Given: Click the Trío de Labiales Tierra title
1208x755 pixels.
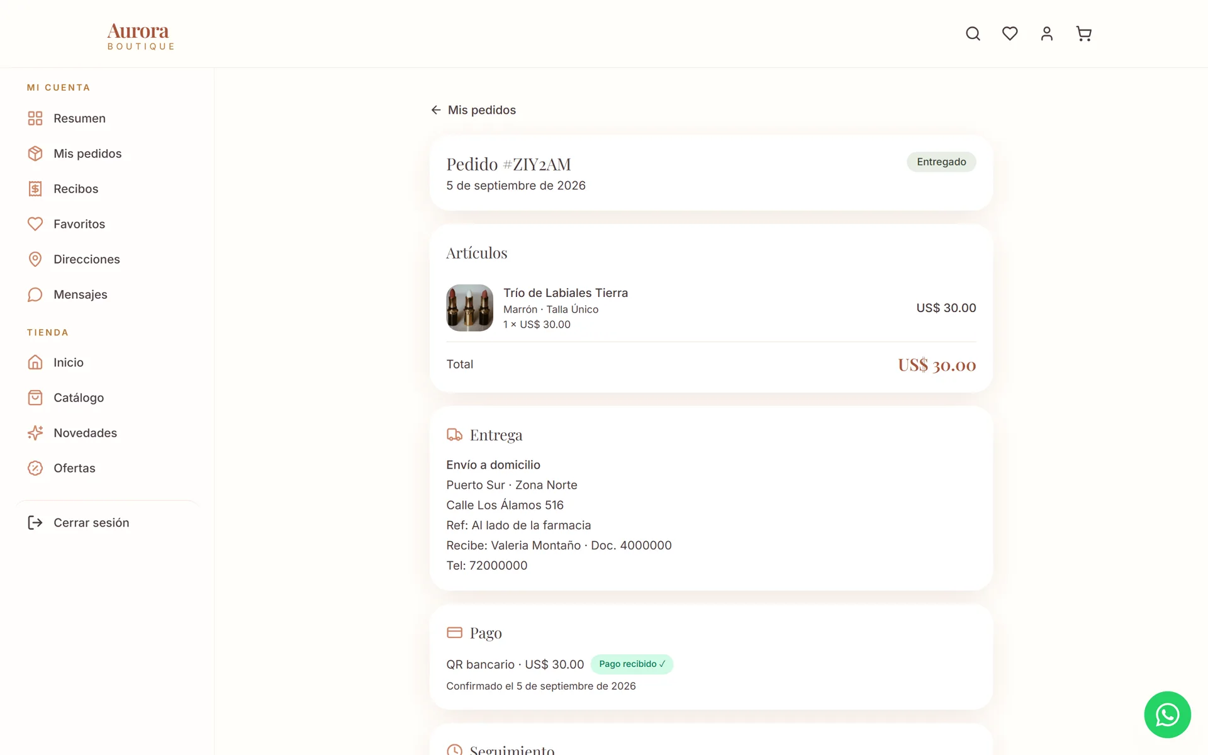Looking at the screenshot, I should (x=566, y=293).
